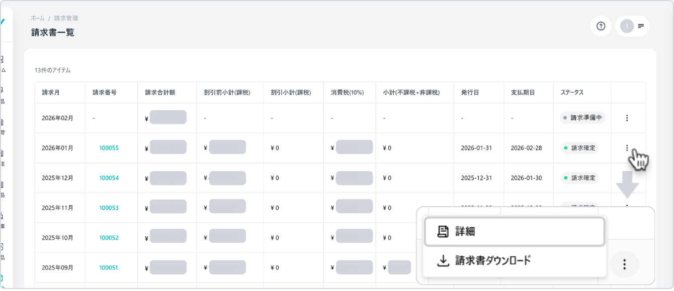This screenshot has height=291, width=674.
Task: Click the 請求月 column header
Action: (50, 93)
